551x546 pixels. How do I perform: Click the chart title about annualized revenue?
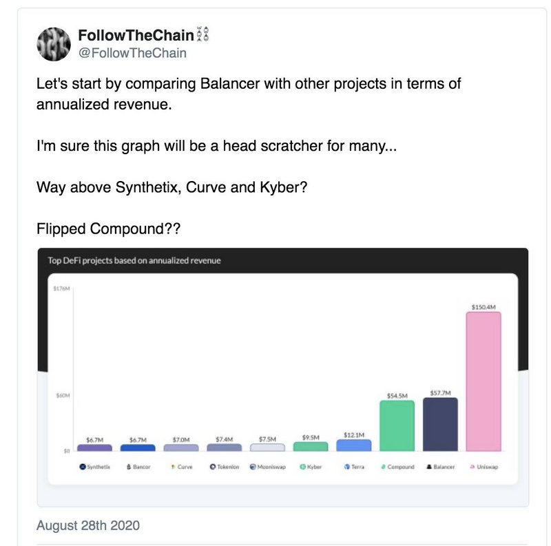pyautogui.click(x=134, y=261)
